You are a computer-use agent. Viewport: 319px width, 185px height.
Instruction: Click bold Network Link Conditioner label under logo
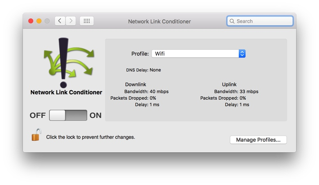tap(66, 92)
